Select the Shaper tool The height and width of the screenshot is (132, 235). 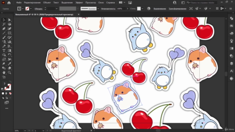click(10, 37)
